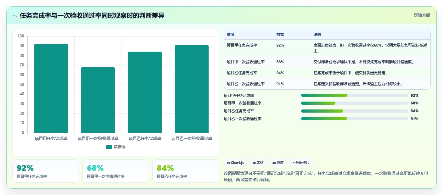Click x-axis label 项目甲任务完成率

coord(51,138)
